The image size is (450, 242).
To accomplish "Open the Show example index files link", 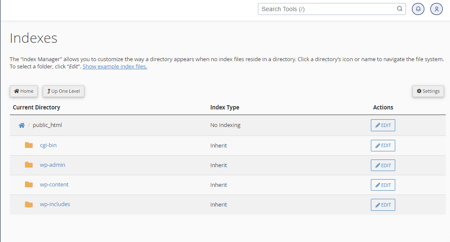I will point(115,67).
